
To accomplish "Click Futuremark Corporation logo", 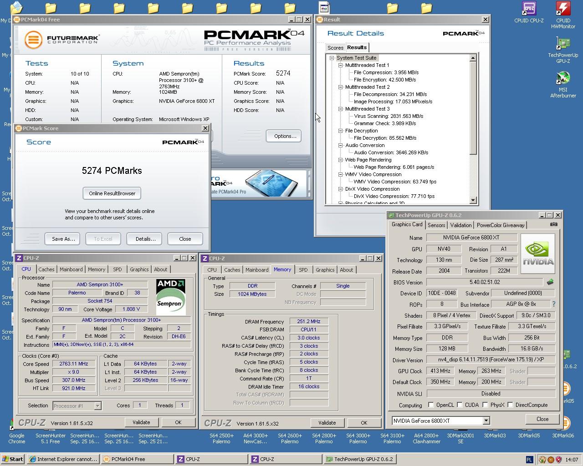I will [62, 39].
